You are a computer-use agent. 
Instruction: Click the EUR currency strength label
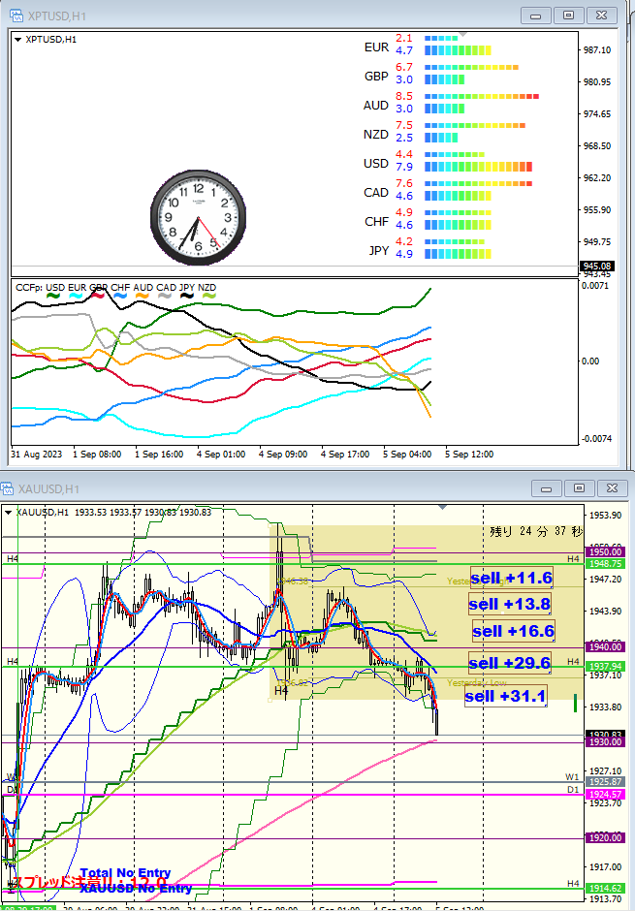[376, 47]
